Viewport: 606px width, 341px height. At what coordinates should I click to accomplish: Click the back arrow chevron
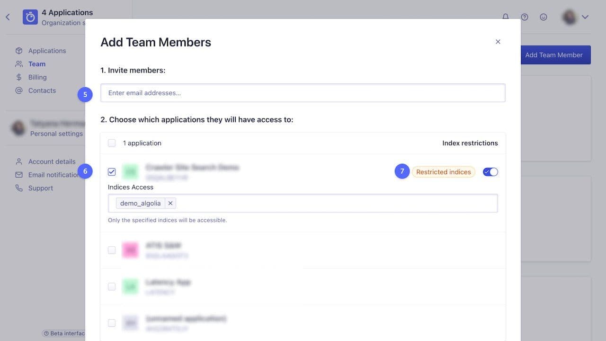pos(8,17)
